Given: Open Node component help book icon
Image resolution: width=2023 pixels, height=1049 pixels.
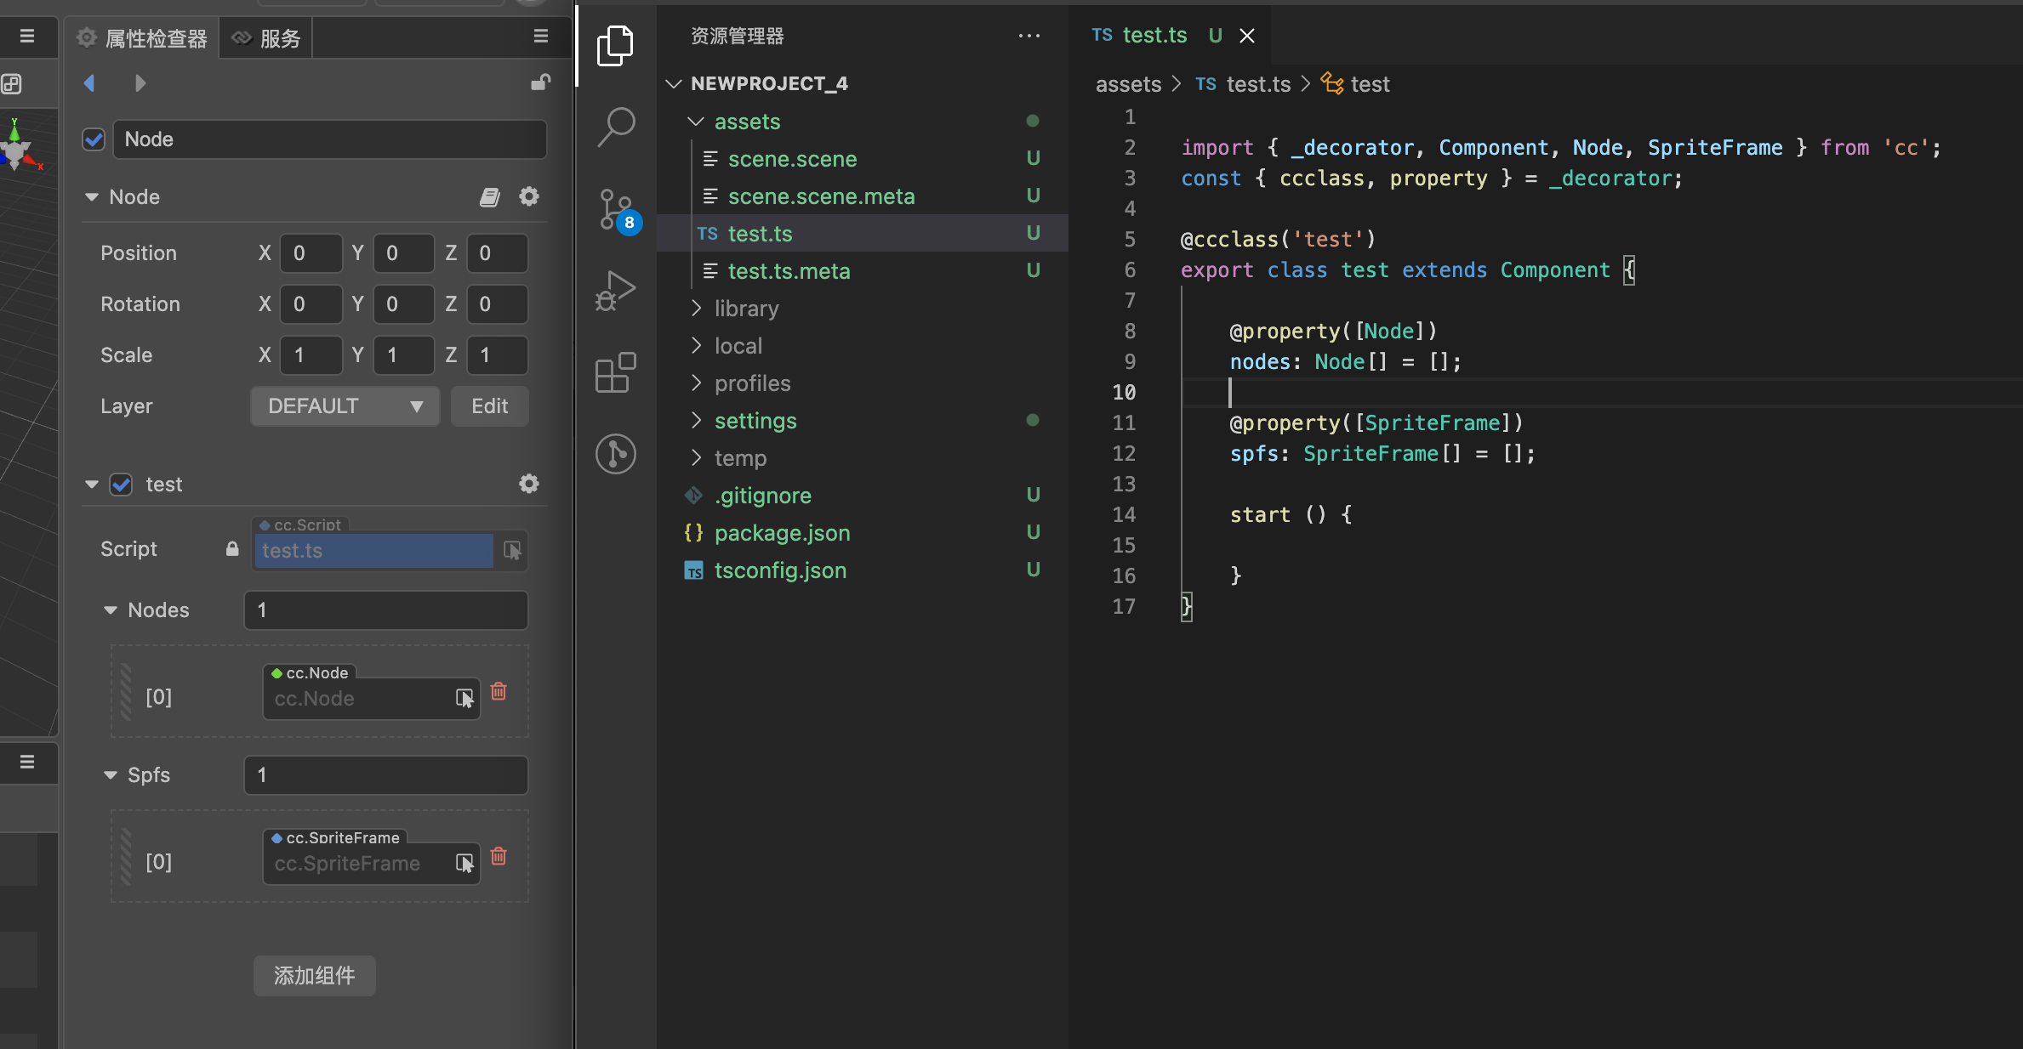Looking at the screenshot, I should (x=489, y=197).
